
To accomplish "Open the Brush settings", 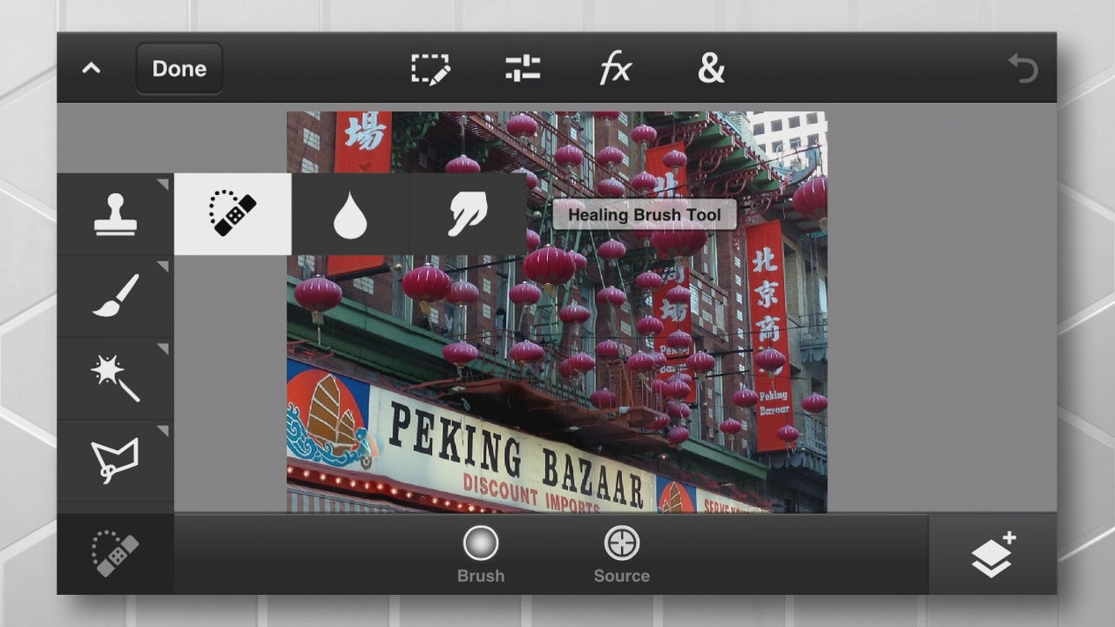I will click(481, 554).
